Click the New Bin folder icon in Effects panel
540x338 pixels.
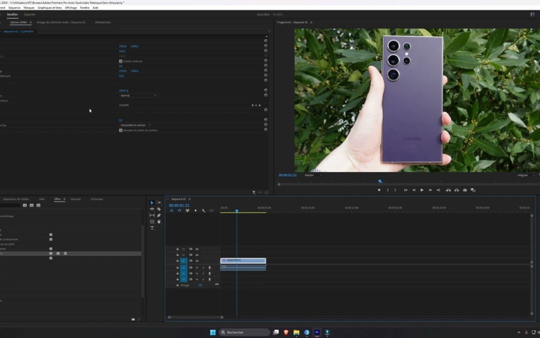pyautogui.click(x=133, y=319)
